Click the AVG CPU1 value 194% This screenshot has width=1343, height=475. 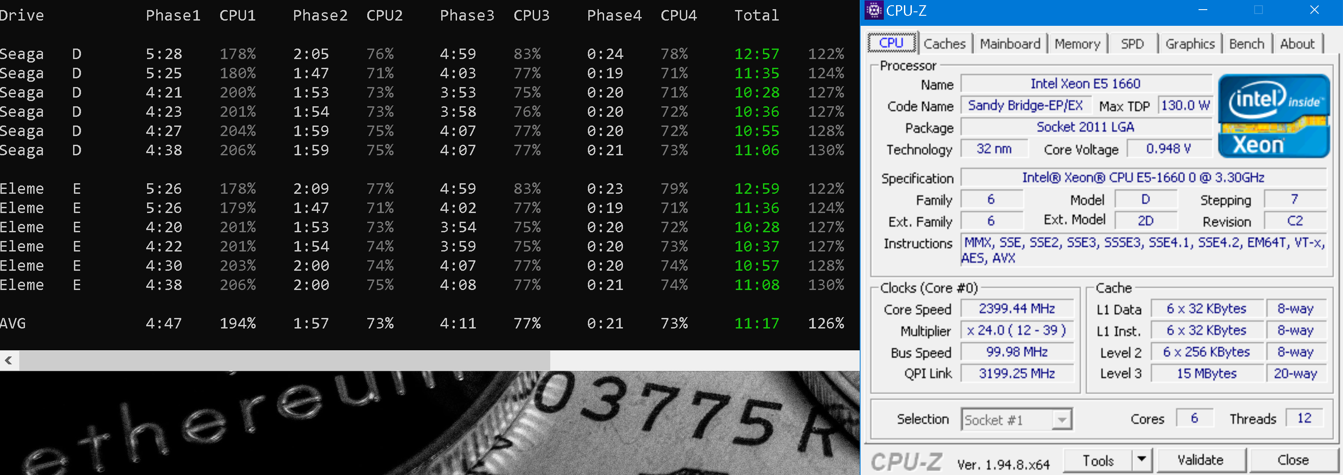238,323
